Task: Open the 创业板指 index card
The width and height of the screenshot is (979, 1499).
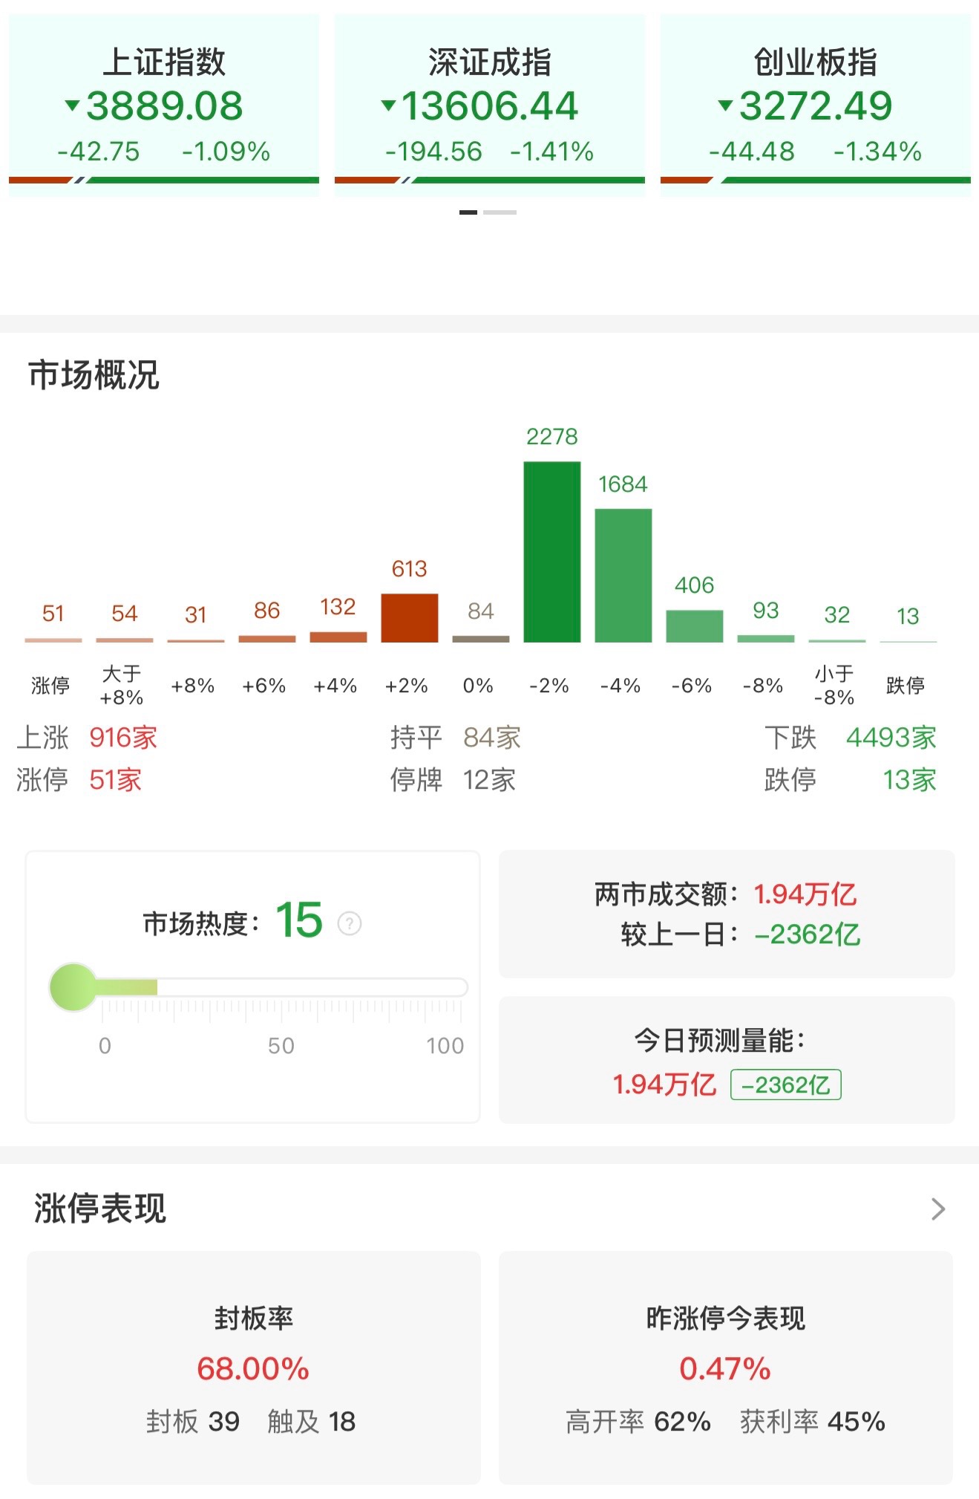Action: coord(815,105)
